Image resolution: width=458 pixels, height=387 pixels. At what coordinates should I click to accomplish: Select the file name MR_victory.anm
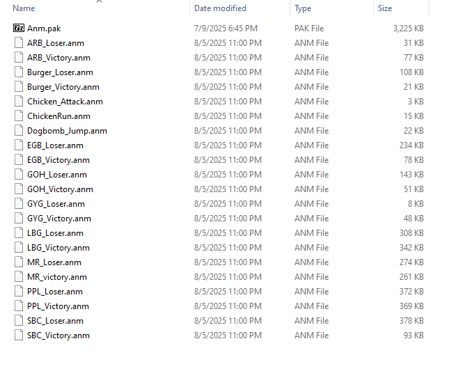(57, 276)
